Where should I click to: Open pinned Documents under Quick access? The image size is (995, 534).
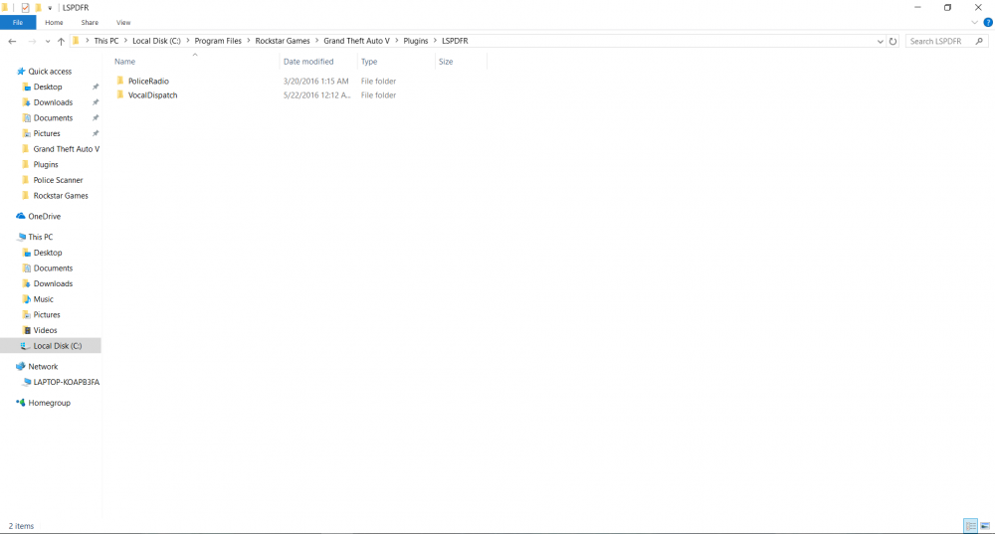pyautogui.click(x=53, y=118)
